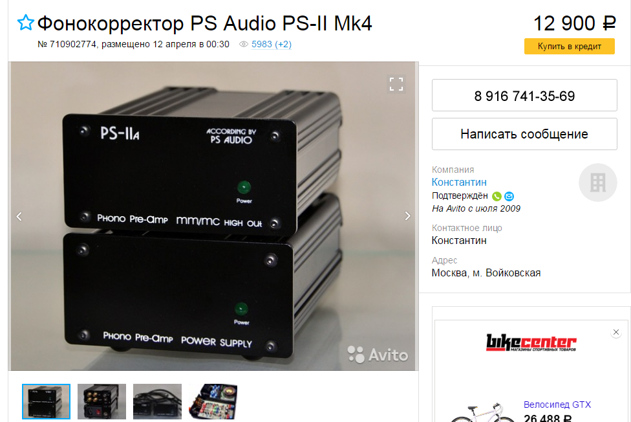Select fourth thumbnail showing circuit board
Viewport: 631px width, 422px height.
tap(213, 401)
